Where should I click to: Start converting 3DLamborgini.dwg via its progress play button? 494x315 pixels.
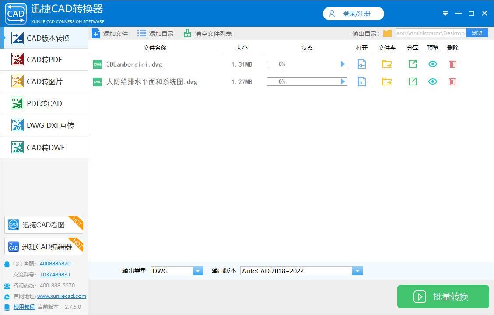pos(343,64)
